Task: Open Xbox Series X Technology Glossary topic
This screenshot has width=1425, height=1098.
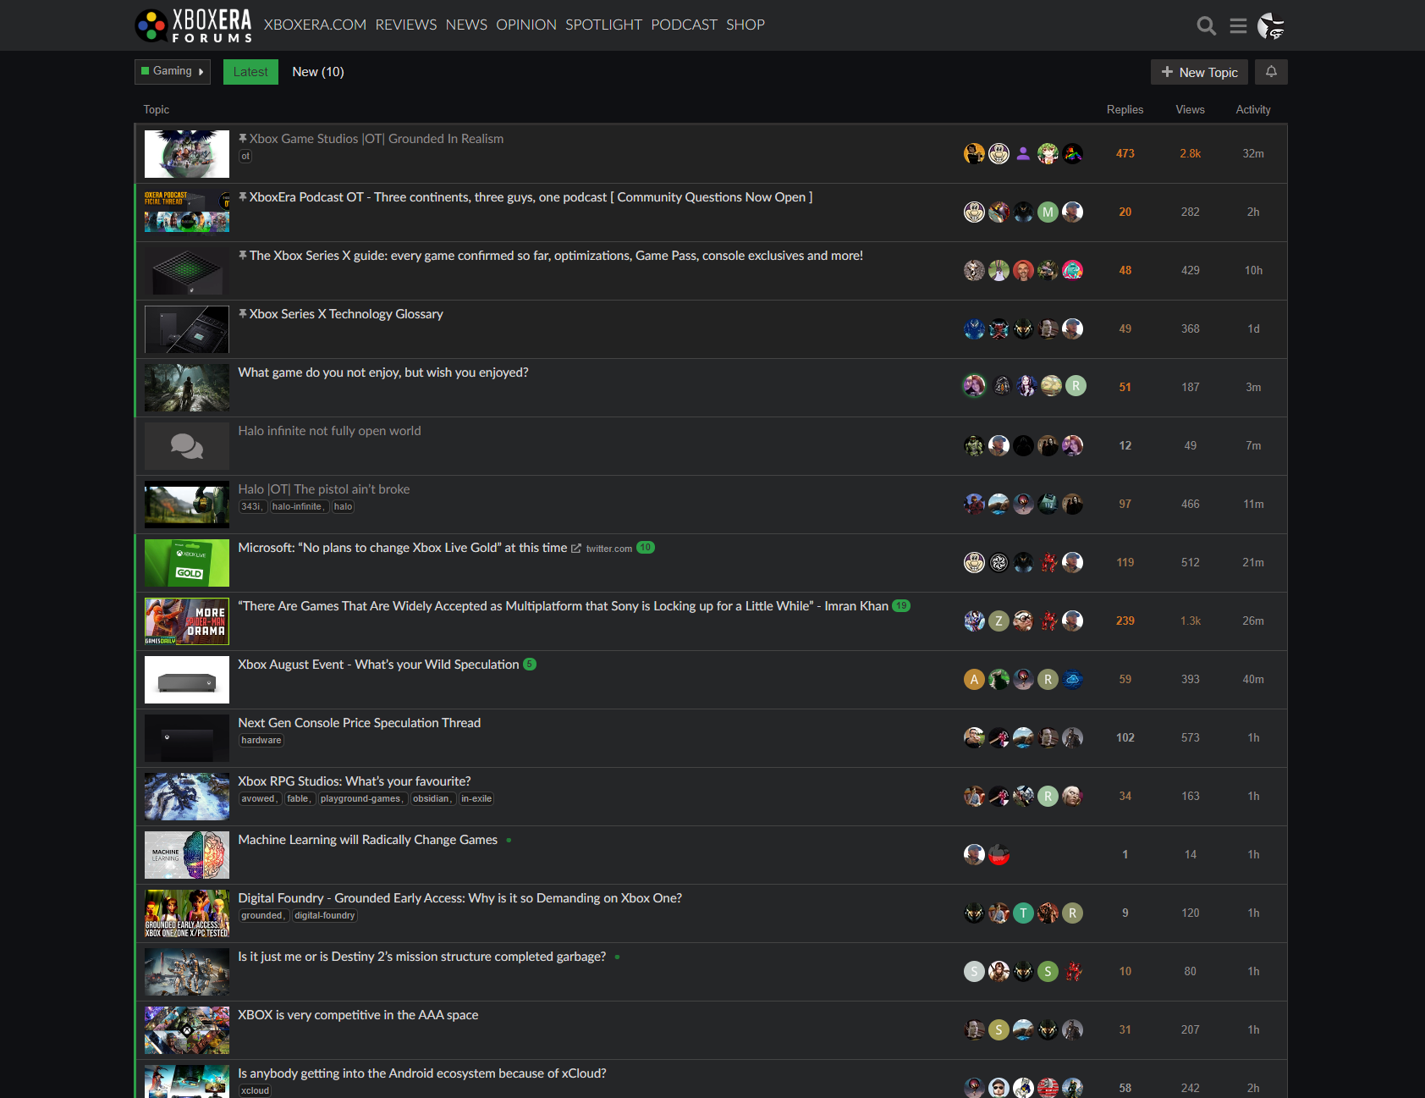Action: click(346, 314)
